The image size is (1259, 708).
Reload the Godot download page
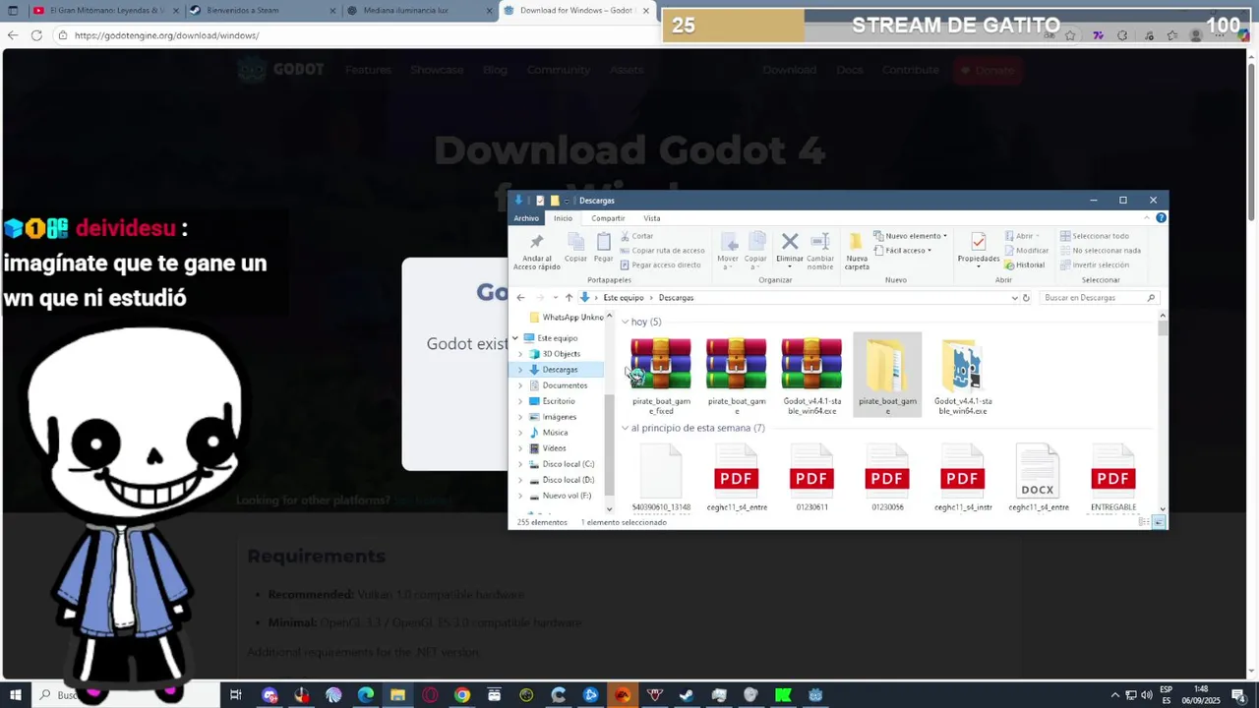click(36, 35)
